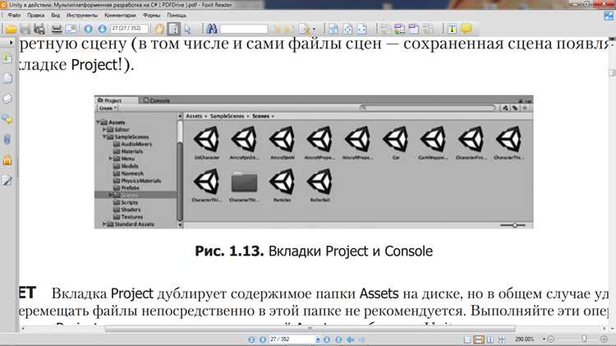Expand the left navigation panel arrow
616x346 pixels.
tap(11, 42)
